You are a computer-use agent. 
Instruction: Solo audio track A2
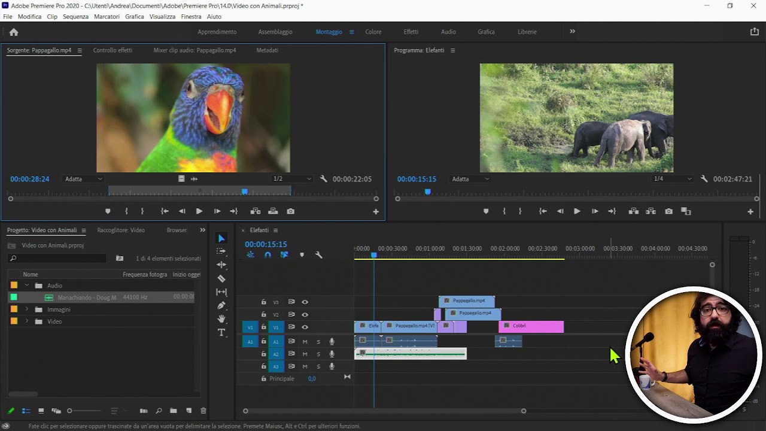click(x=318, y=354)
